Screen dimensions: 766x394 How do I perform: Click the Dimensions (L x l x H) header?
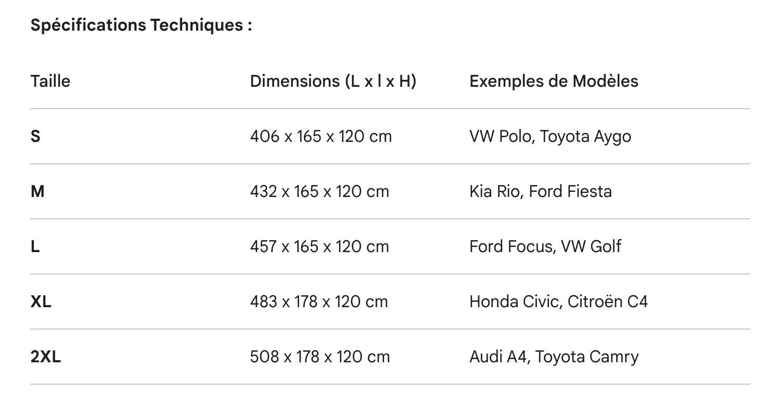[x=333, y=81]
